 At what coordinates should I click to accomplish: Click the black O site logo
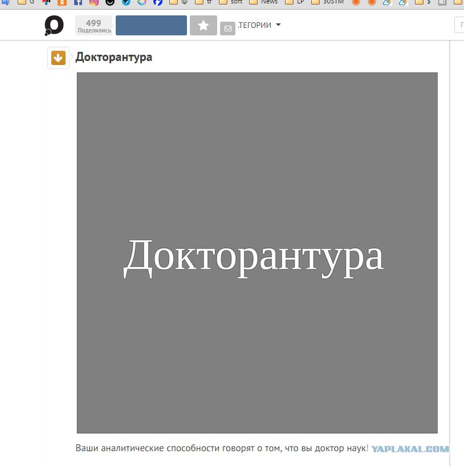[x=54, y=26]
